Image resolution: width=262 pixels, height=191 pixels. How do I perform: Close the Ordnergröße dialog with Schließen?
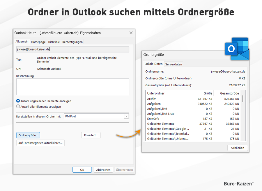[238, 148]
